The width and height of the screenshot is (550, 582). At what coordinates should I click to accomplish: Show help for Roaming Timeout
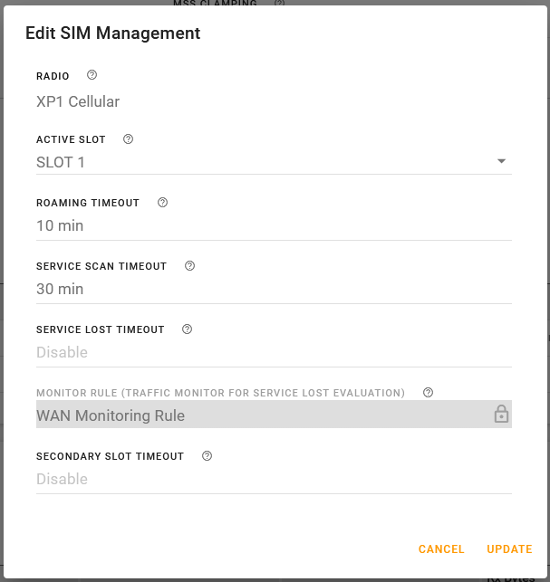pos(162,203)
